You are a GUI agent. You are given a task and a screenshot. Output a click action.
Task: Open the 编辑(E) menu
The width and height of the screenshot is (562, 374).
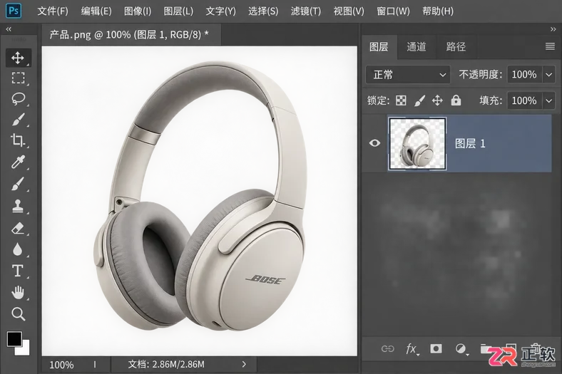96,11
